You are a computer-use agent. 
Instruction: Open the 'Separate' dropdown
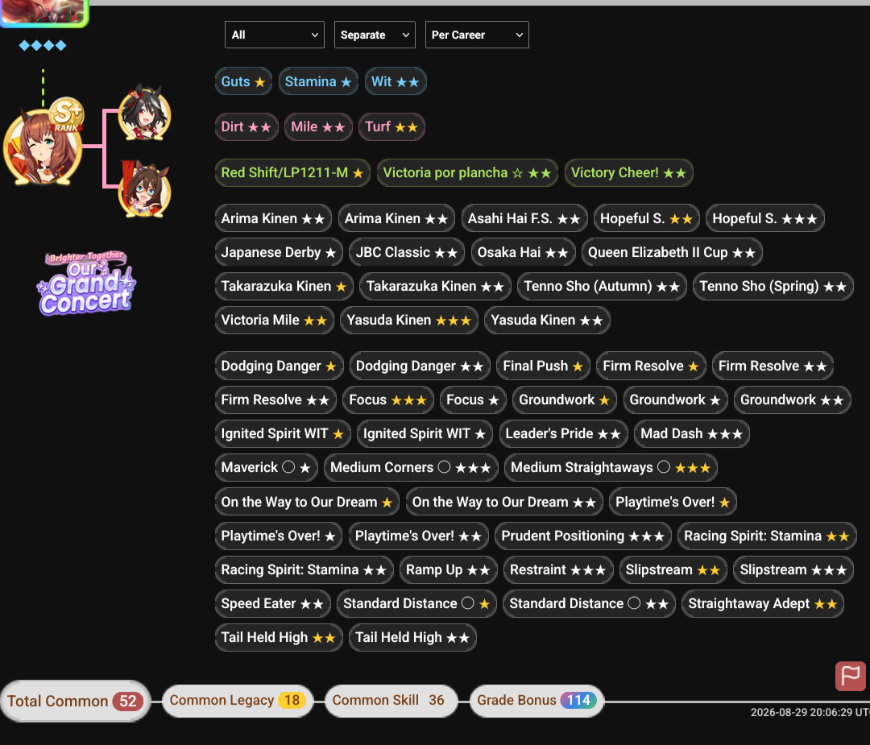(x=375, y=35)
